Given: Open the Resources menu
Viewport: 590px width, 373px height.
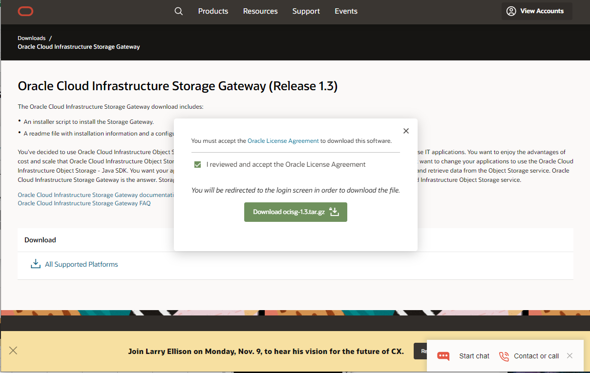Looking at the screenshot, I should pyautogui.click(x=260, y=11).
